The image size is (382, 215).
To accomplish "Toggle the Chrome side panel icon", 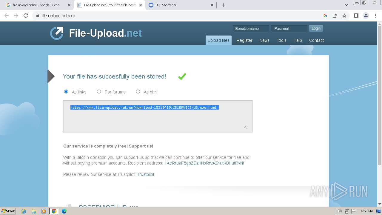I will point(356,16).
